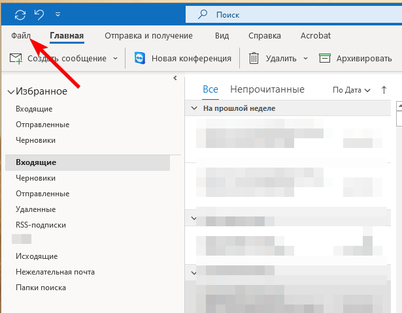This screenshot has height=313, width=402.
Task: Click the trash can Delete icon
Action: (x=254, y=59)
